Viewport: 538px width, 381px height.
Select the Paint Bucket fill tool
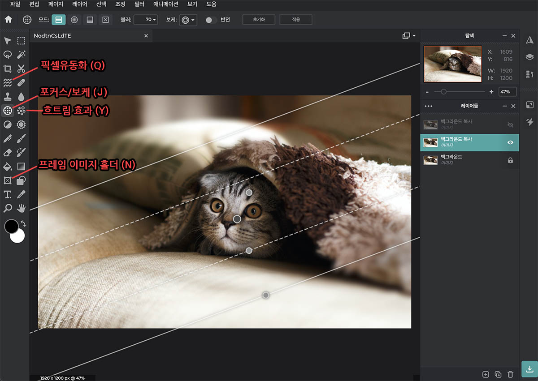pyautogui.click(x=8, y=166)
